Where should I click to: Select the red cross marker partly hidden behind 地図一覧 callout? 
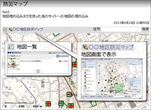pos(75,64)
